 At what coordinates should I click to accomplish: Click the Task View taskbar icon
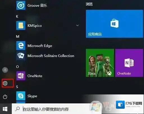(x=108, y=109)
